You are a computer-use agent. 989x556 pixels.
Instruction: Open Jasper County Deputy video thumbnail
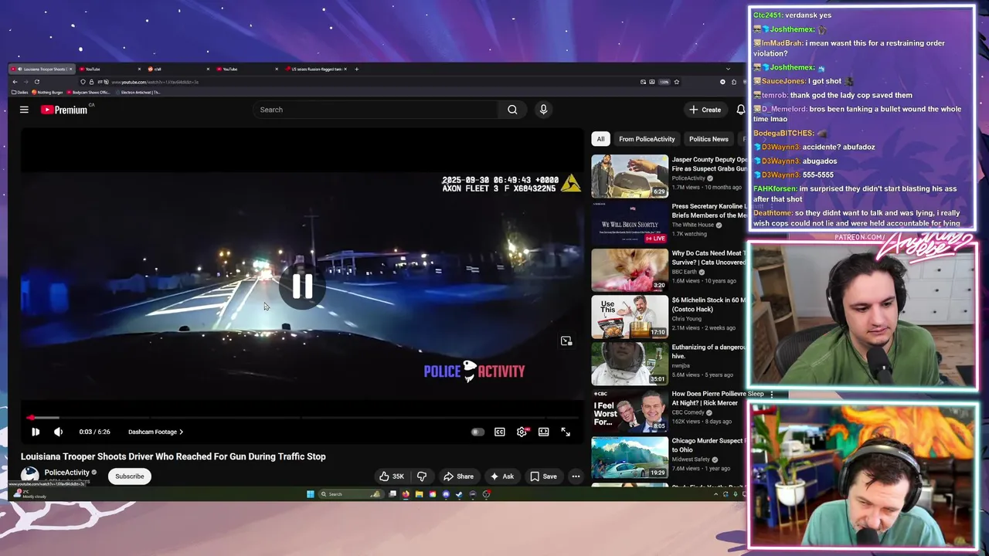(630, 176)
